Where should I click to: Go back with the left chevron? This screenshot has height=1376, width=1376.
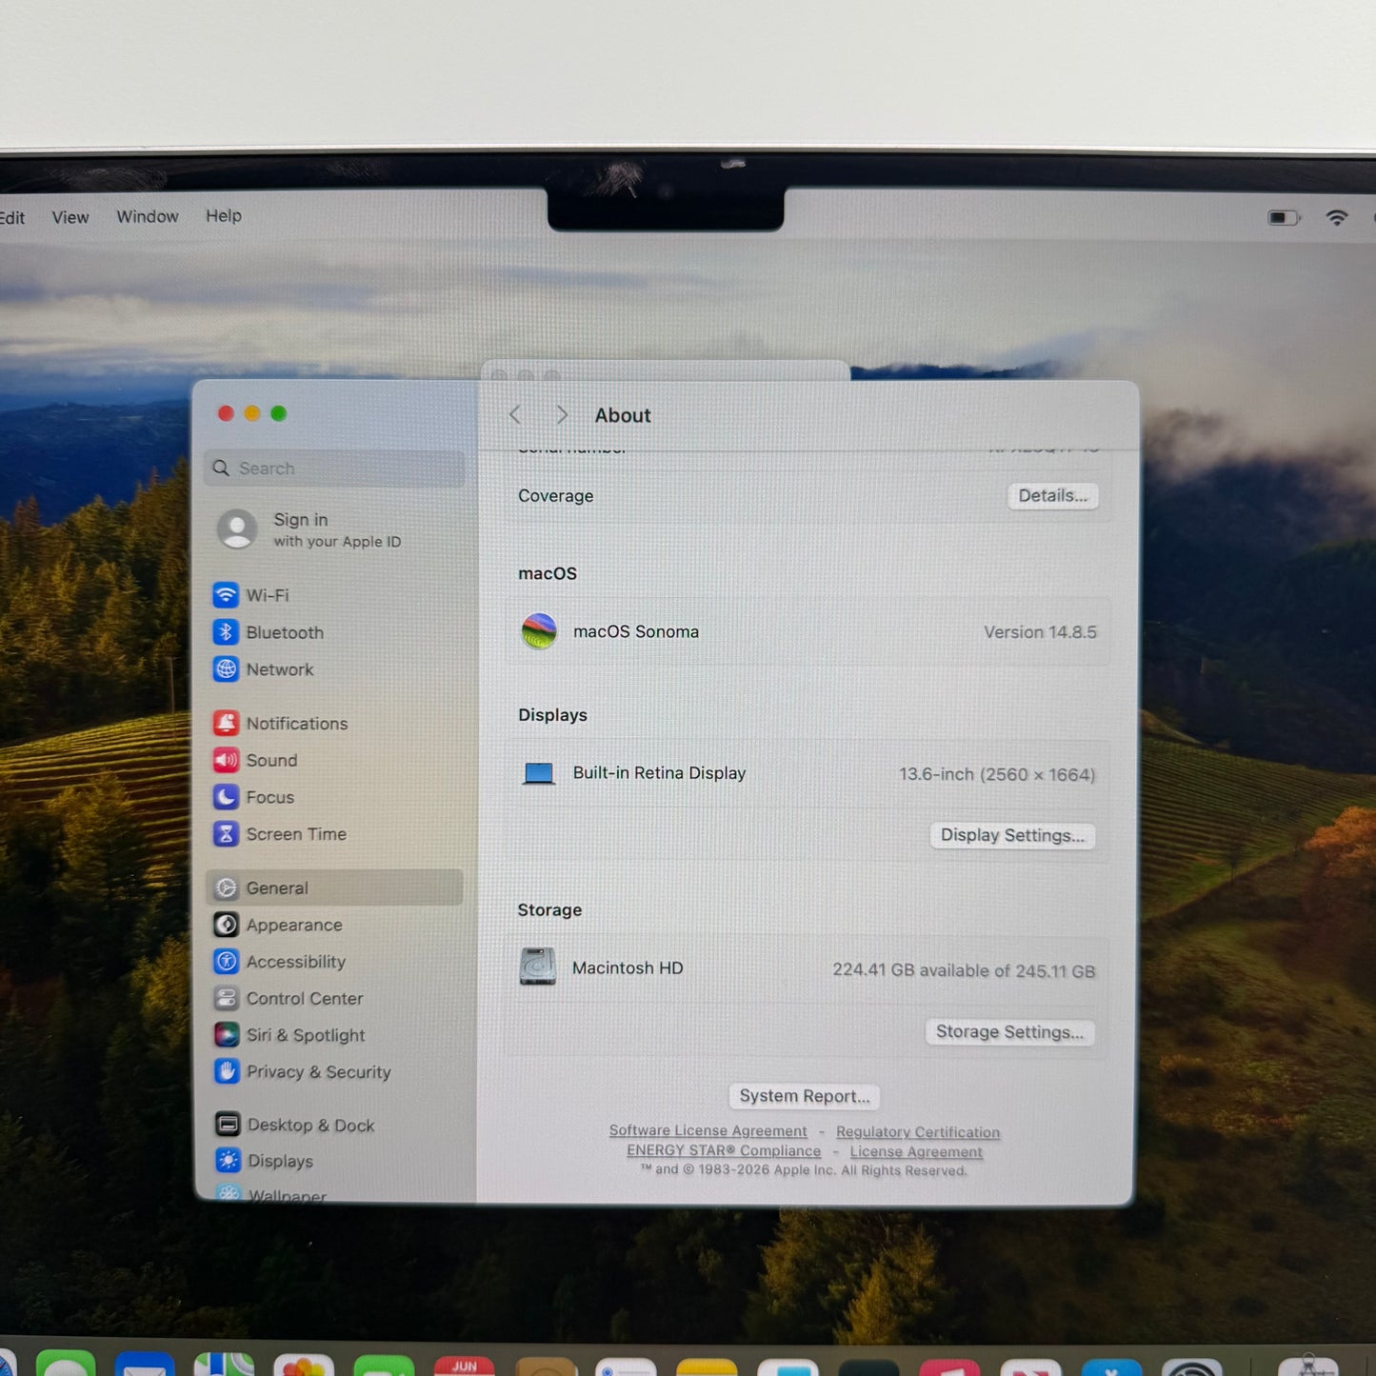515,415
